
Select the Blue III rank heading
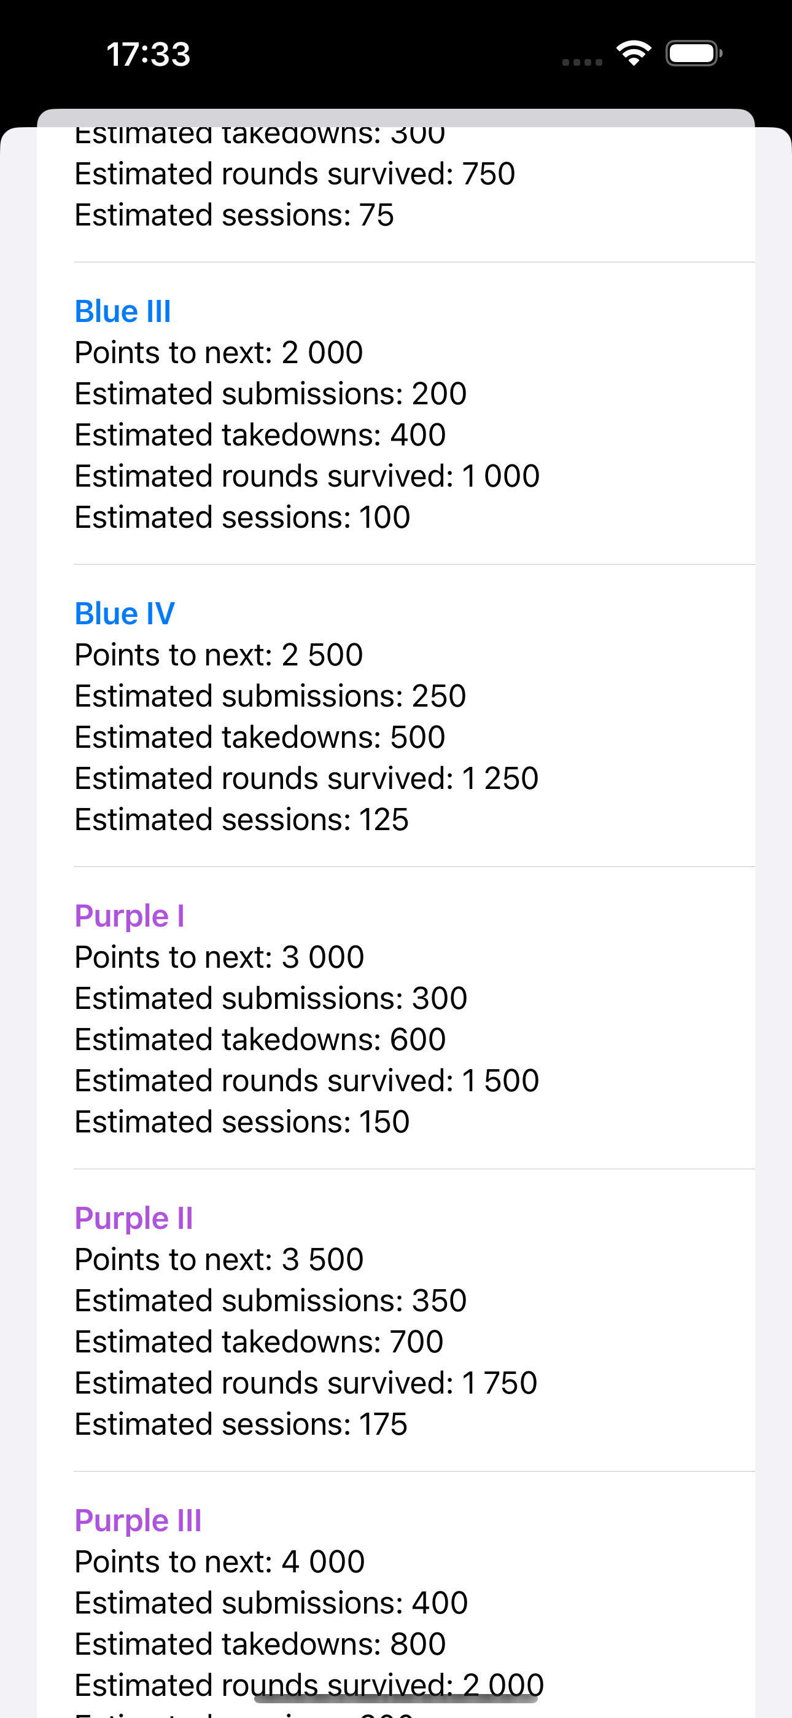coord(123,312)
